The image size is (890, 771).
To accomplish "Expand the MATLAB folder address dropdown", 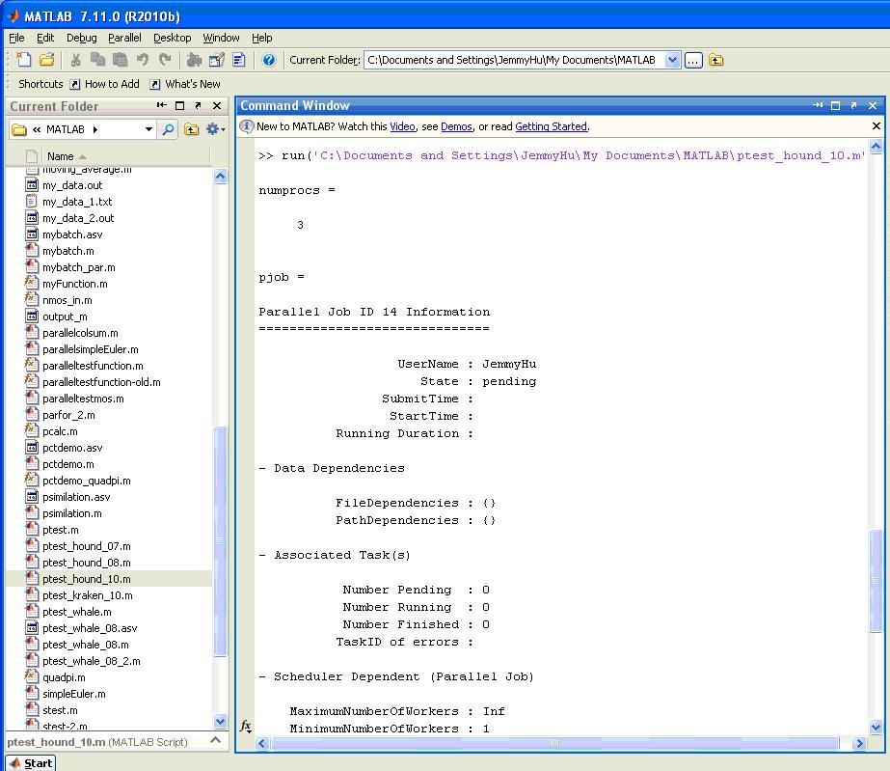I will tap(148, 129).
